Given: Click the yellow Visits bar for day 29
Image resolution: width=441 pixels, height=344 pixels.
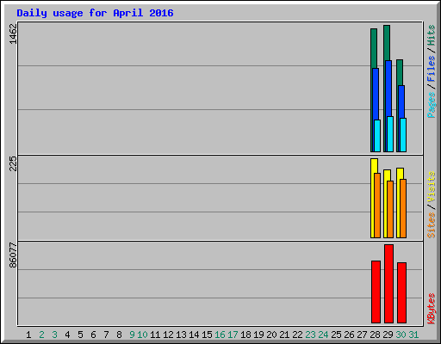Looking at the screenshot, I should click(386, 204).
